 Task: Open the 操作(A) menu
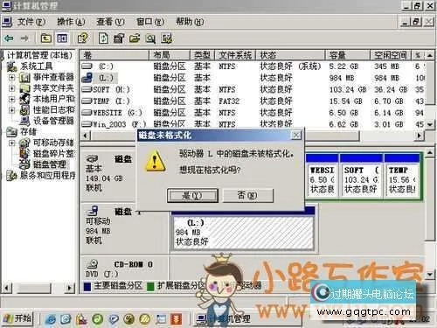point(71,22)
